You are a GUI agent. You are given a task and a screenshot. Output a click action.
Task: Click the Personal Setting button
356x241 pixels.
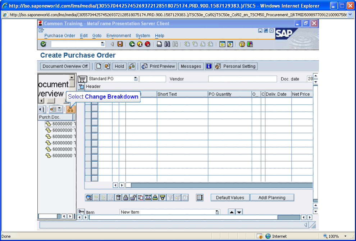coord(236,66)
